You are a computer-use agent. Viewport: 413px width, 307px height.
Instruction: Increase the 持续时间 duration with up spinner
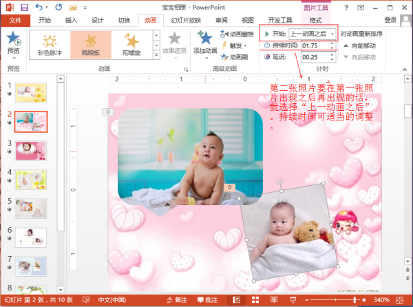pyautogui.click(x=332, y=43)
